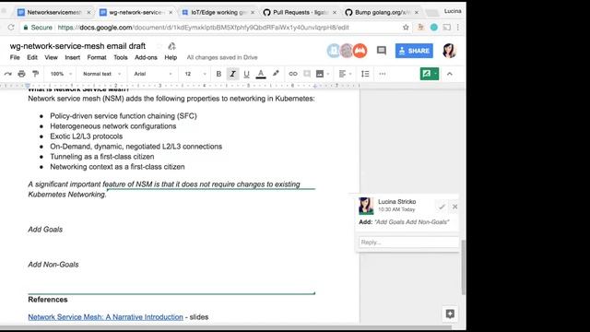
Task: Activate the paint format tool
Action: pyautogui.click(x=35, y=74)
